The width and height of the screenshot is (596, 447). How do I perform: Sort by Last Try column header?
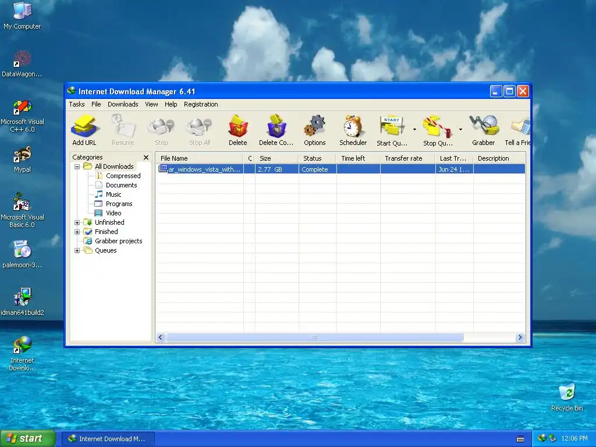click(x=454, y=158)
